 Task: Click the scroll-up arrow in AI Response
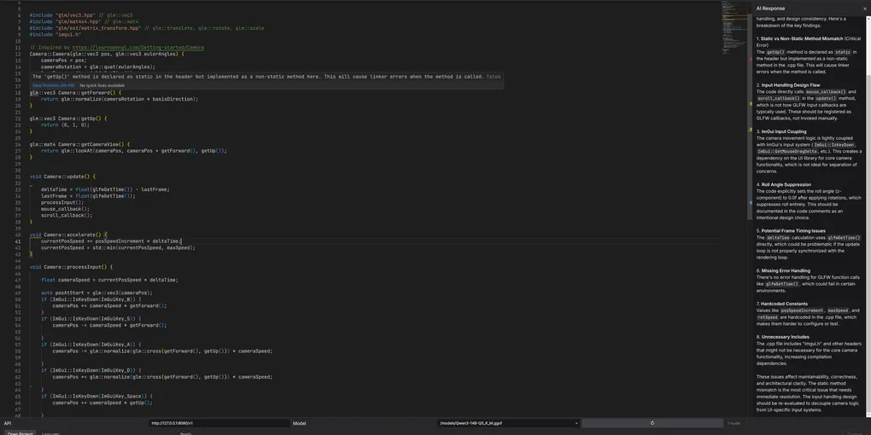[868, 19]
